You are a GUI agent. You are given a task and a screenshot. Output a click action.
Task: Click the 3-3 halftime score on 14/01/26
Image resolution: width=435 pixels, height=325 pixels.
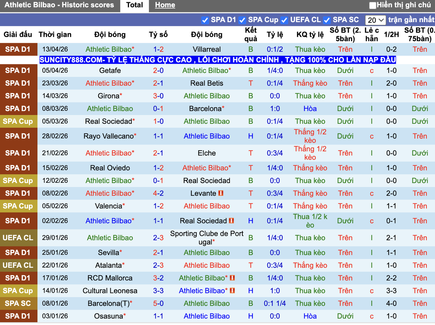(x=391, y=291)
